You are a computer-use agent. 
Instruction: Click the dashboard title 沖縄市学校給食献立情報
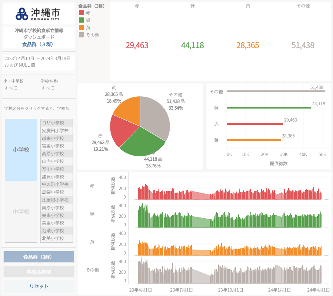point(39,31)
